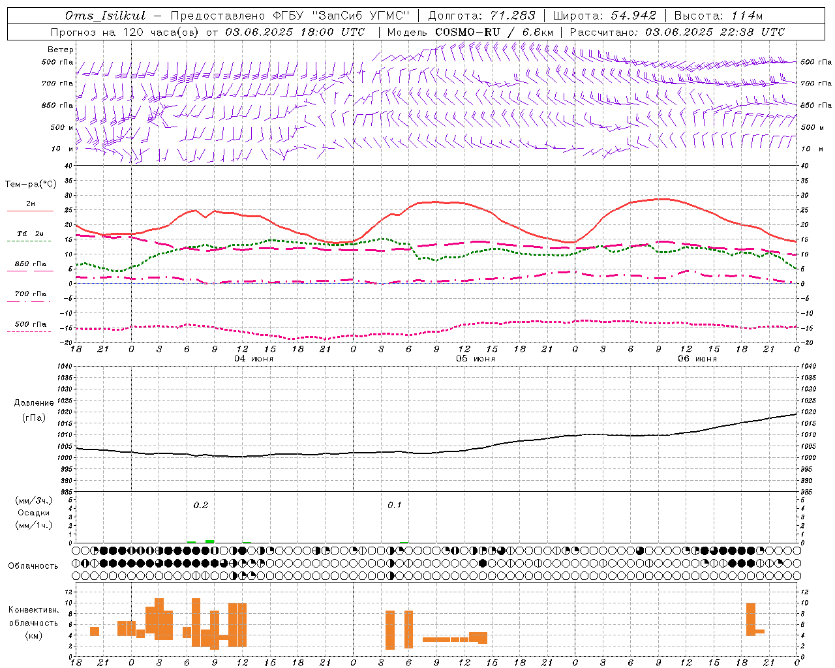Click the (мм/1ч.) precipitation unit label
835x668 pixels.
(34, 525)
